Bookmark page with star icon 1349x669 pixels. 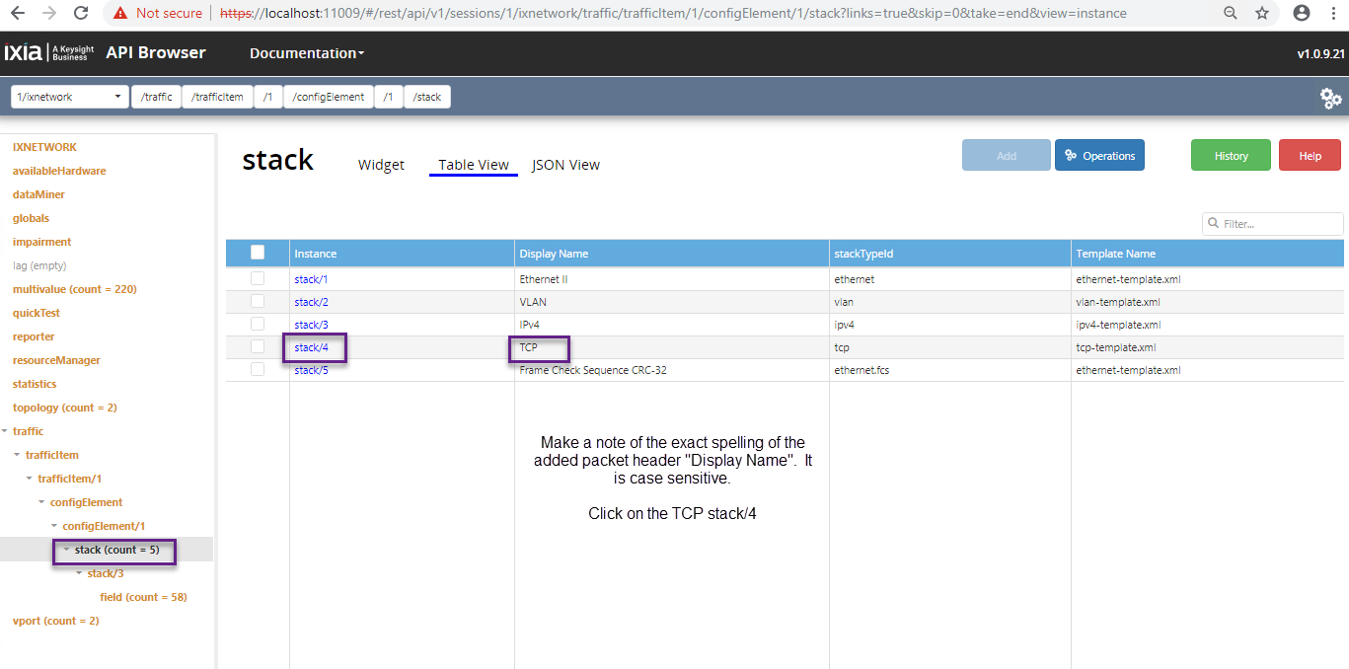coord(1261,14)
